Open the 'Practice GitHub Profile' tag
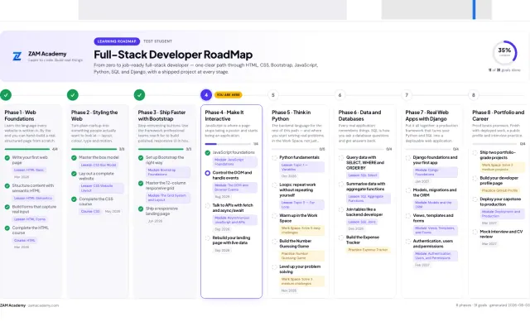530x331 pixels. pyautogui.click(x=499, y=190)
